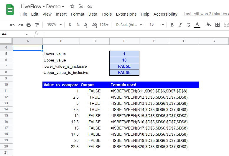Select column F header
Image resolution: width=229 pixels, height=156 pixels.
coord(184,41)
